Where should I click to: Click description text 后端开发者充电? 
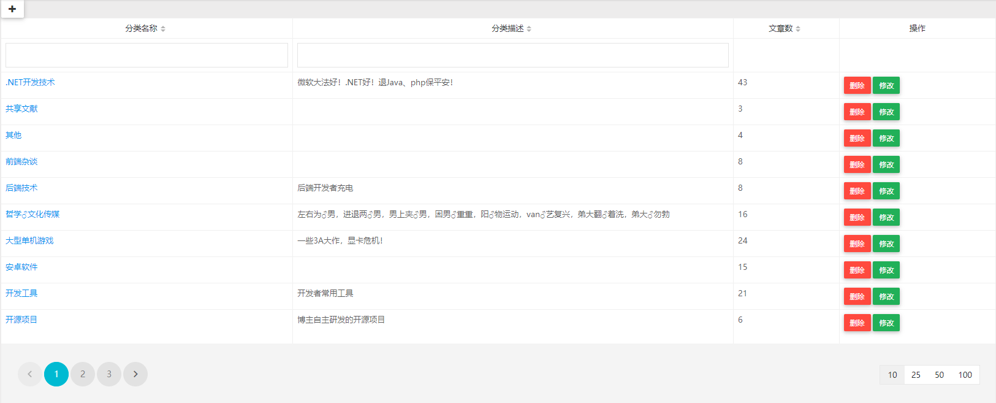pyautogui.click(x=325, y=188)
